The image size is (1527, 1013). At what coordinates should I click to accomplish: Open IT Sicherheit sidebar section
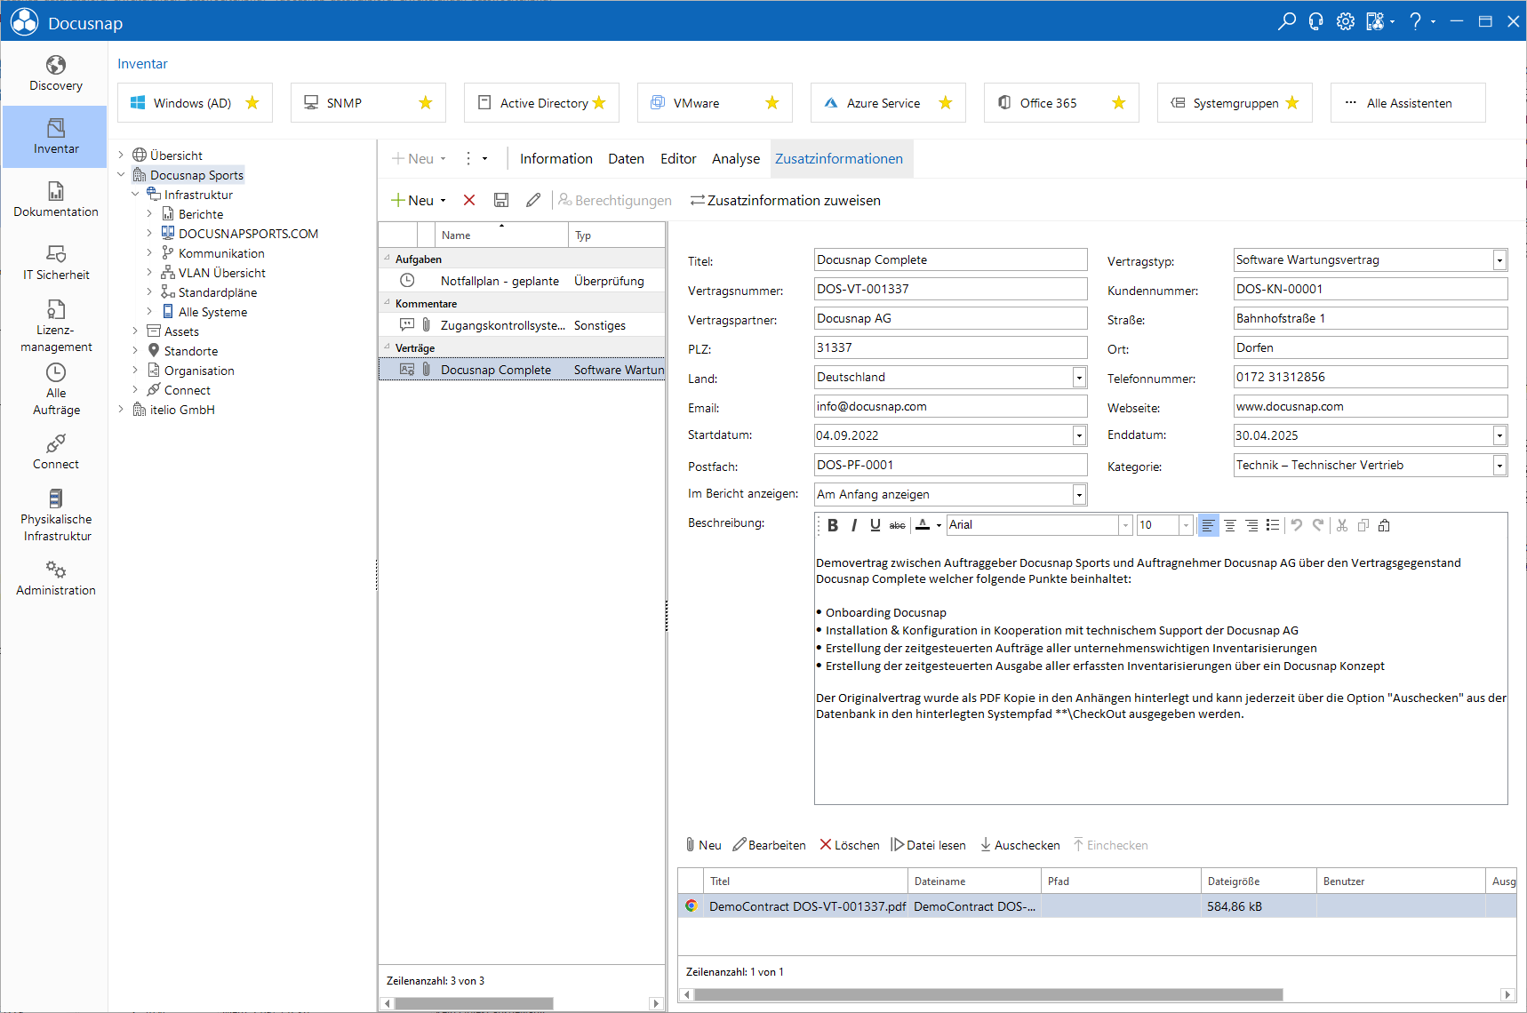pos(55,263)
